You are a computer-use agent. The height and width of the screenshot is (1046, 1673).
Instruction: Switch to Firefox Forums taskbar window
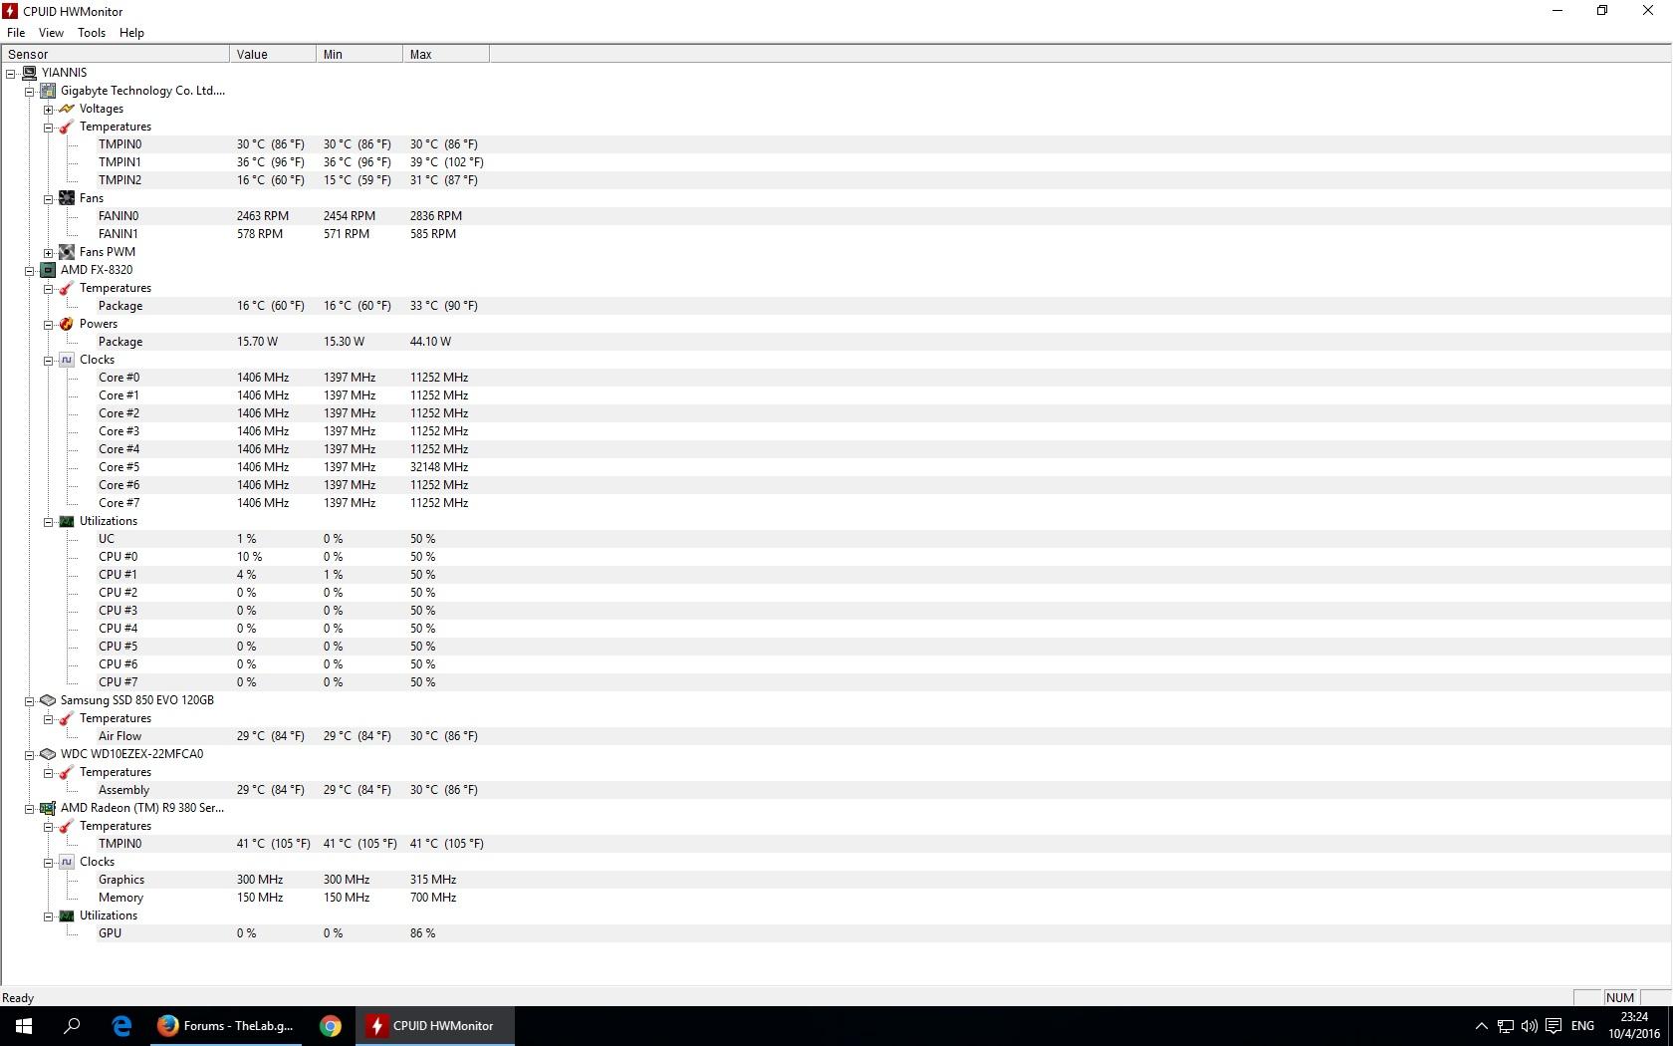coord(226,1025)
